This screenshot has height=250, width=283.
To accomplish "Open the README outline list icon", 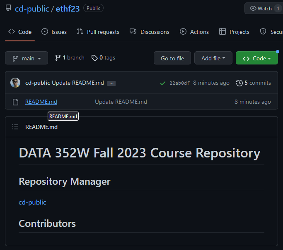I will [x=15, y=127].
